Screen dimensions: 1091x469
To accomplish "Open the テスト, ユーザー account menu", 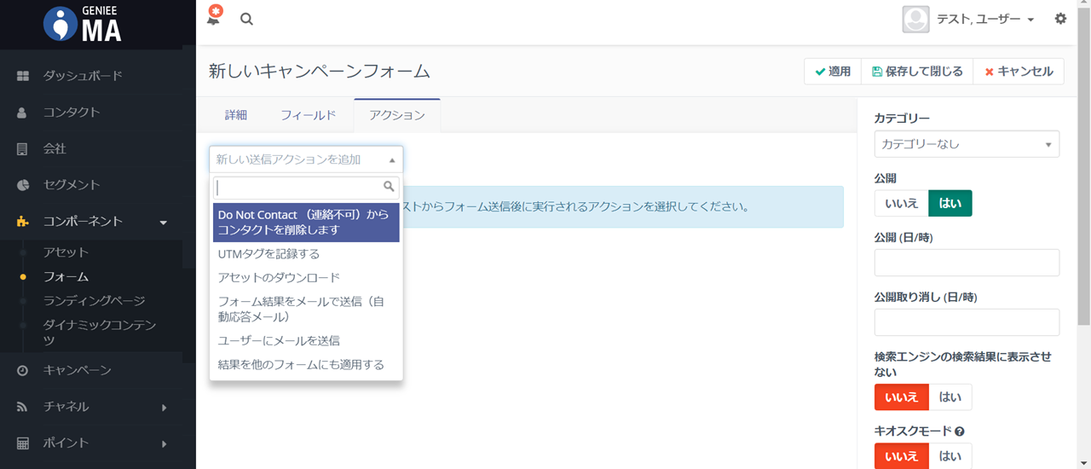I will [x=969, y=19].
